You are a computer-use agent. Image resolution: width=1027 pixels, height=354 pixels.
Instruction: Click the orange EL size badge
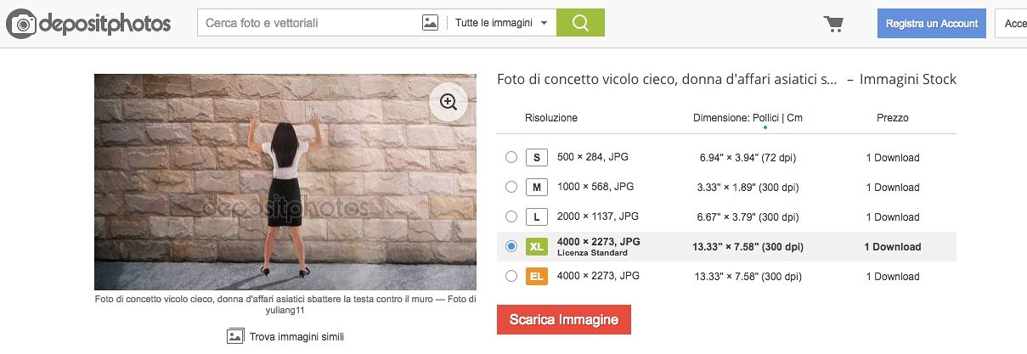coord(537,276)
